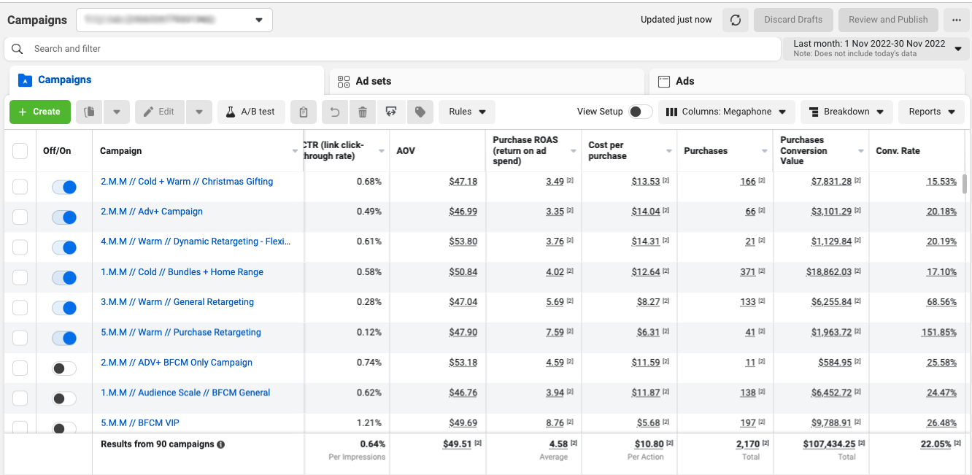The height and width of the screenshot is (475, 972).
Task: Expand the Breakdown dropdown
Action: pos(846,112)
